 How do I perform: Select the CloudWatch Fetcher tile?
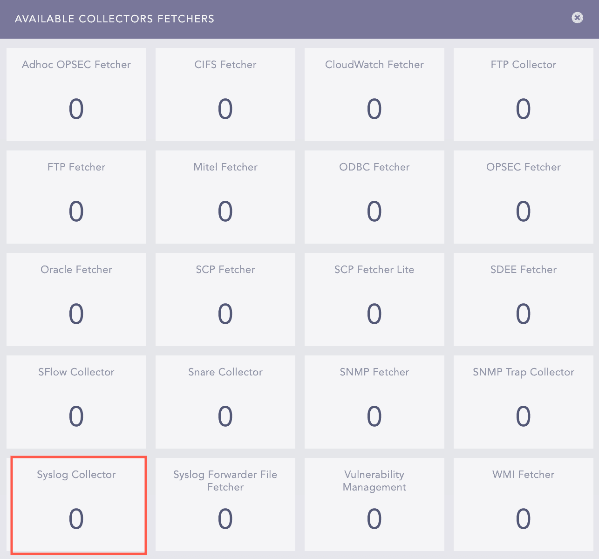click(x=374, y=94)
